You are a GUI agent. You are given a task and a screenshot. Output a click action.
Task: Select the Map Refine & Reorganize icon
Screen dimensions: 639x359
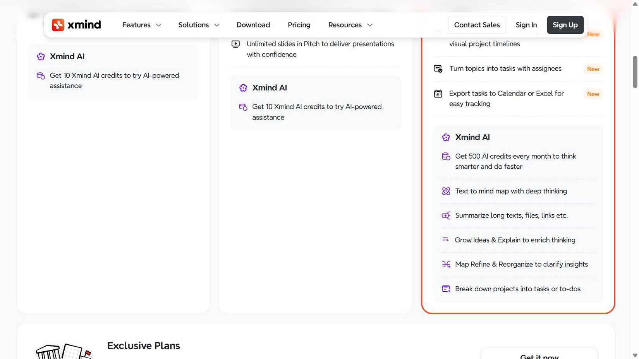[x=446, y=264]
